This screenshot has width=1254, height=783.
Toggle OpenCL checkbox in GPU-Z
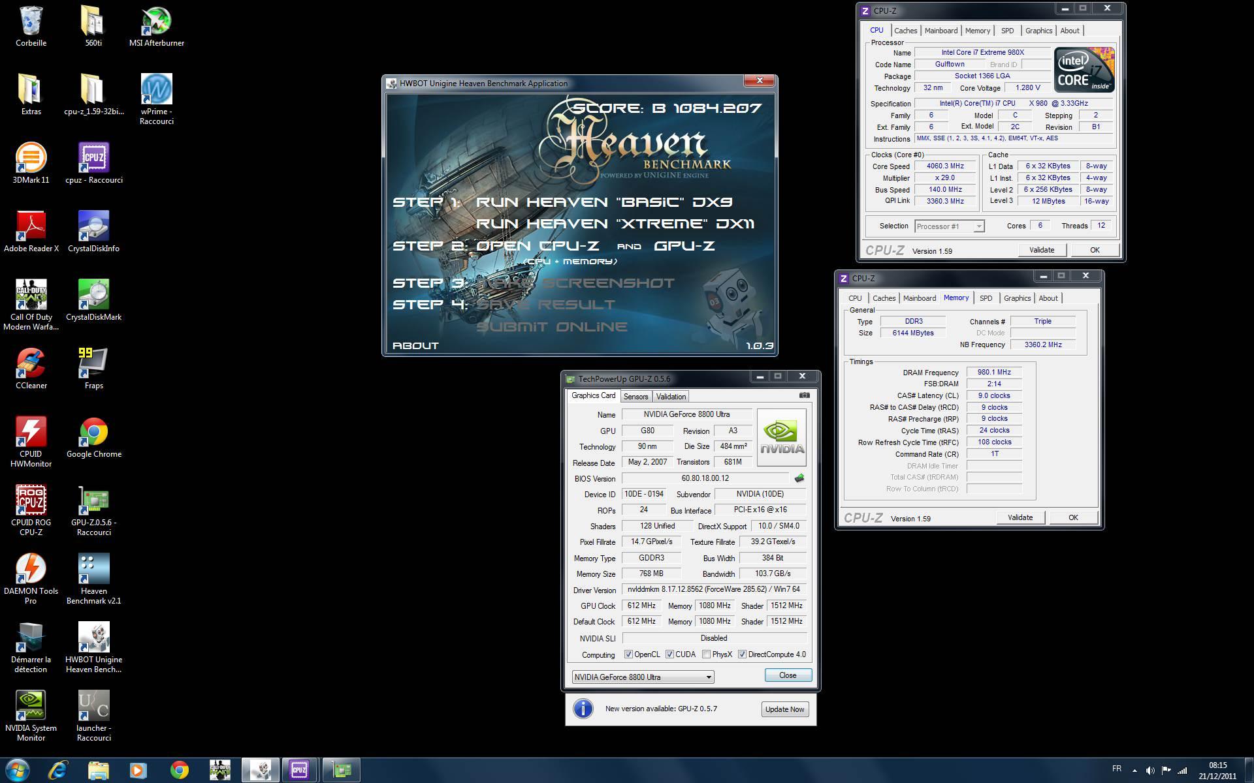[628, 654]
